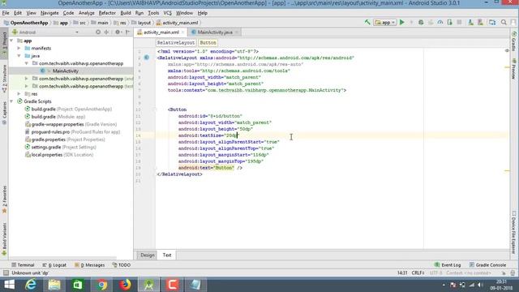Click the Button breadcrumb tag
Viewport: 519px width, 292px height.
208,43
